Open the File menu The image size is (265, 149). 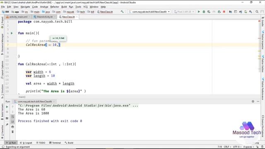click(x=3, y=7)
